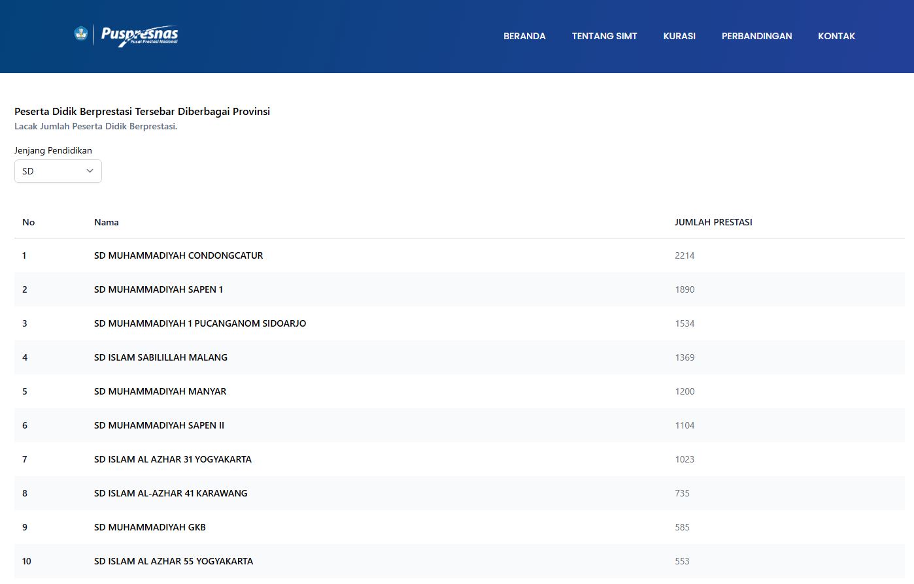Open the KONTAK page
This screenshot has width=914, height=584.
(x=836, y=36)
